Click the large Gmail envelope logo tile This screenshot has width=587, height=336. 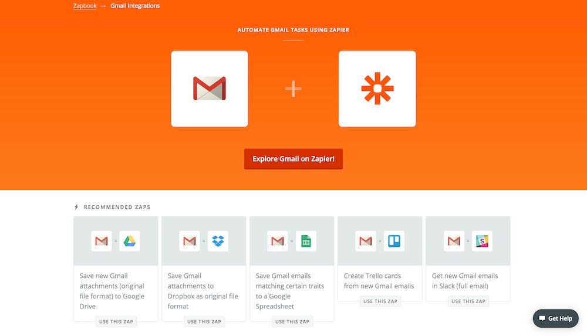tap(209, 89)
